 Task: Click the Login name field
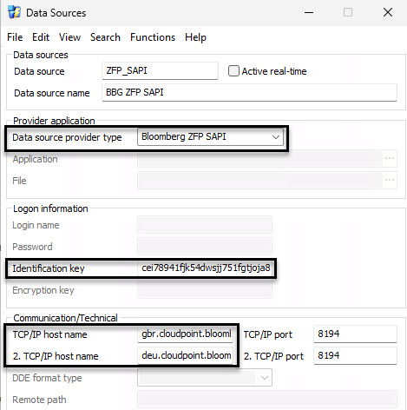[x=205, y=225]
